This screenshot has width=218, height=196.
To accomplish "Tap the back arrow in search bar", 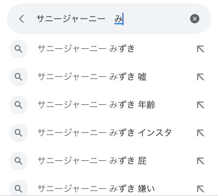I will (22, 19).
